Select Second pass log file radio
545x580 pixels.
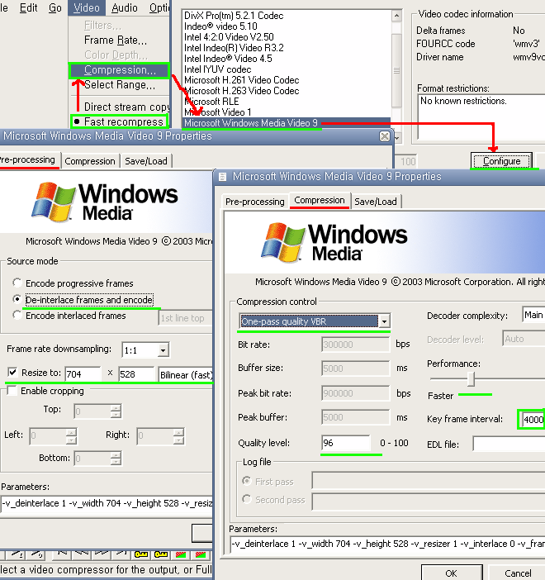tap(247, 499)
